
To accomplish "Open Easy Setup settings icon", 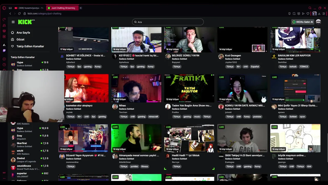I will click(324, 14).
